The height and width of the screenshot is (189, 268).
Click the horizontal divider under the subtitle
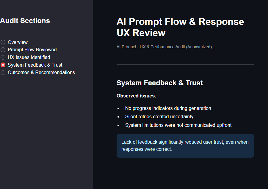[x=185, y=64]
